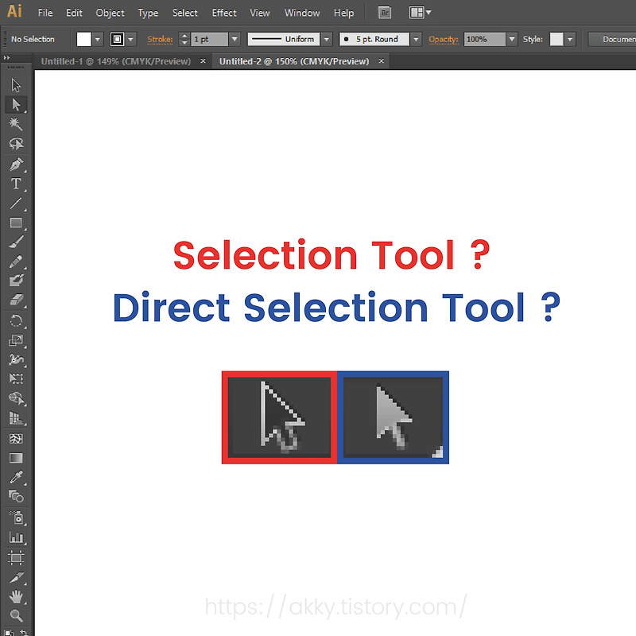
Task: Activate the Type tool
Action: (x=17, y=183)
